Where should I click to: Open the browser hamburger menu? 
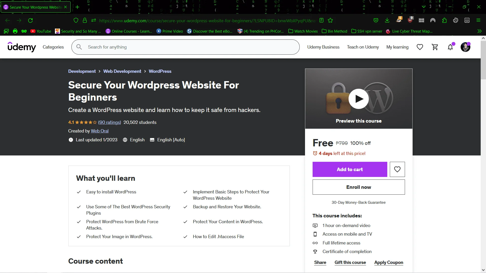tap(478, 20)
